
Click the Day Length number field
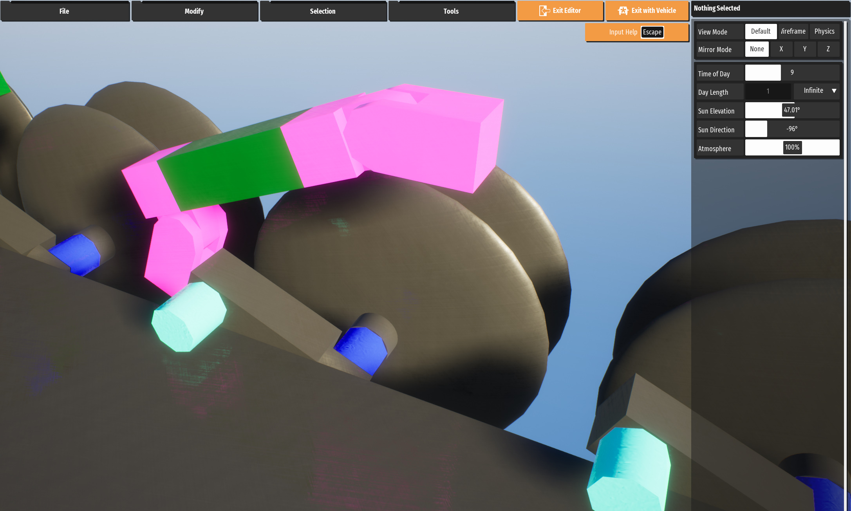tap(768, 91)
